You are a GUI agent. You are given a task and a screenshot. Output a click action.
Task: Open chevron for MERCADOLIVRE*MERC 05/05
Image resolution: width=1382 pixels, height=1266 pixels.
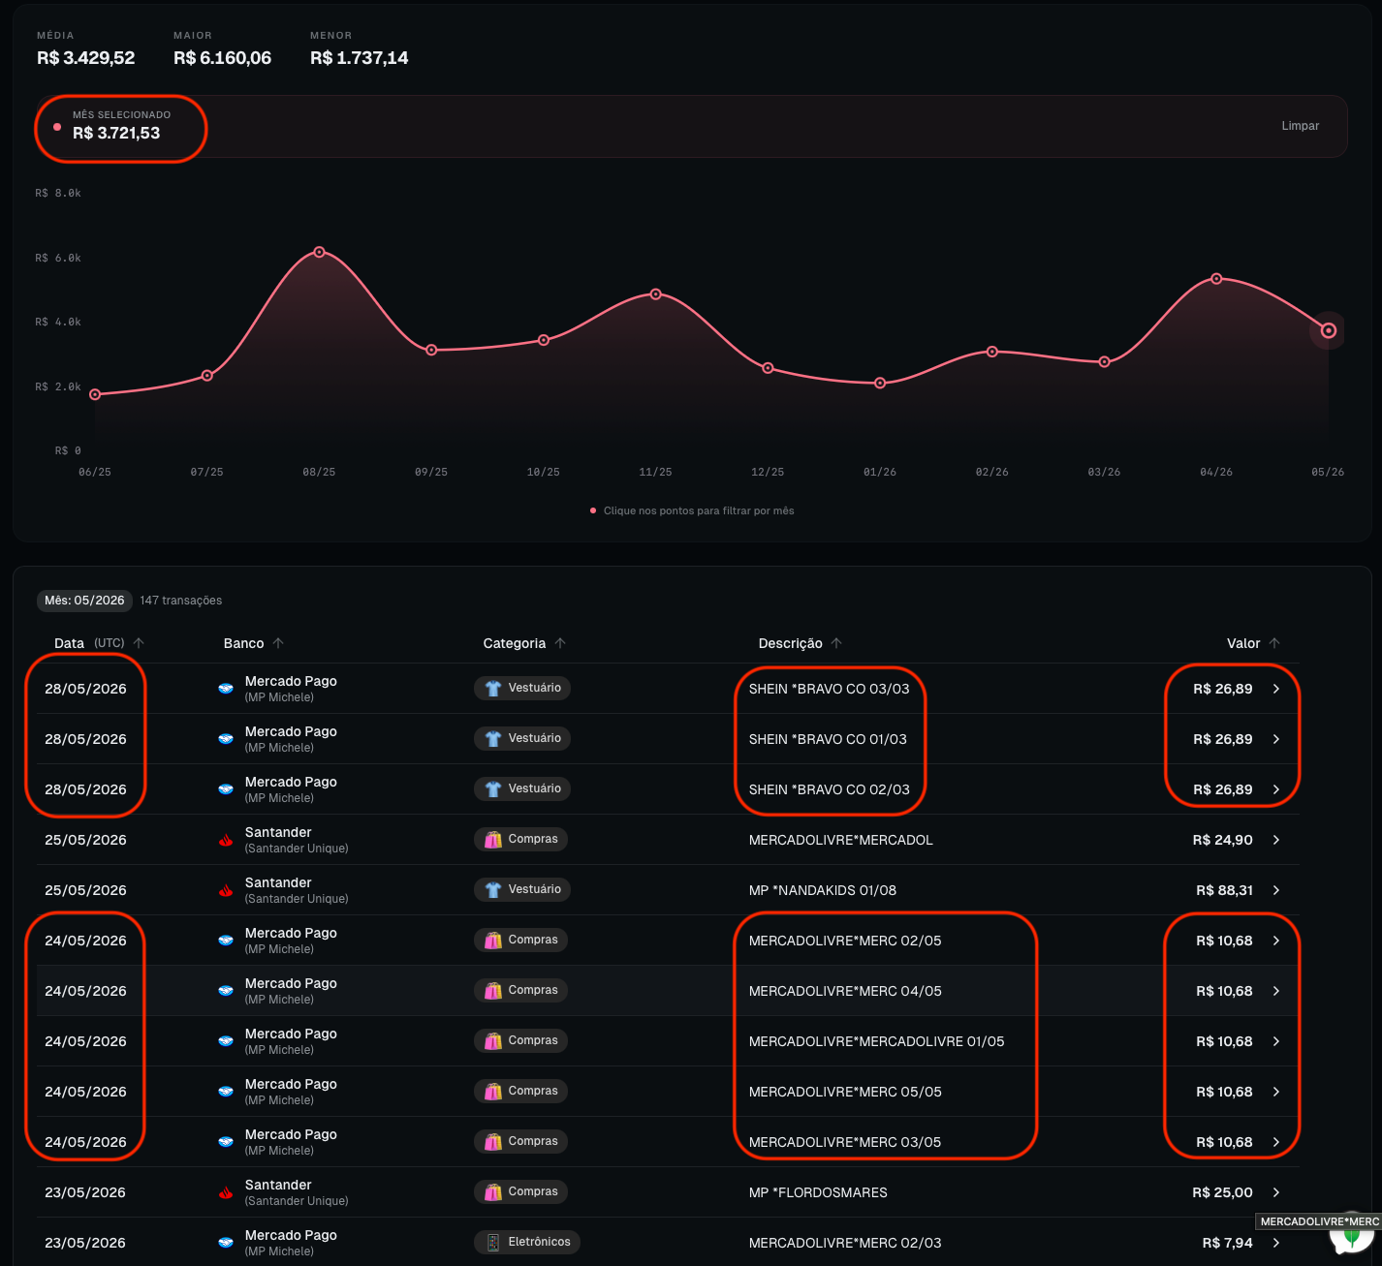[x=1276, y=1092]
